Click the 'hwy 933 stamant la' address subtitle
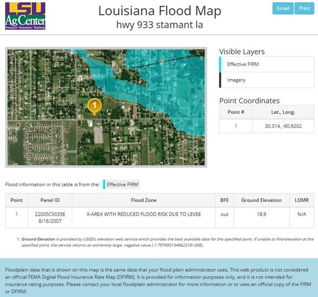Viewport: 318px width, 297px height. point(159,24)
